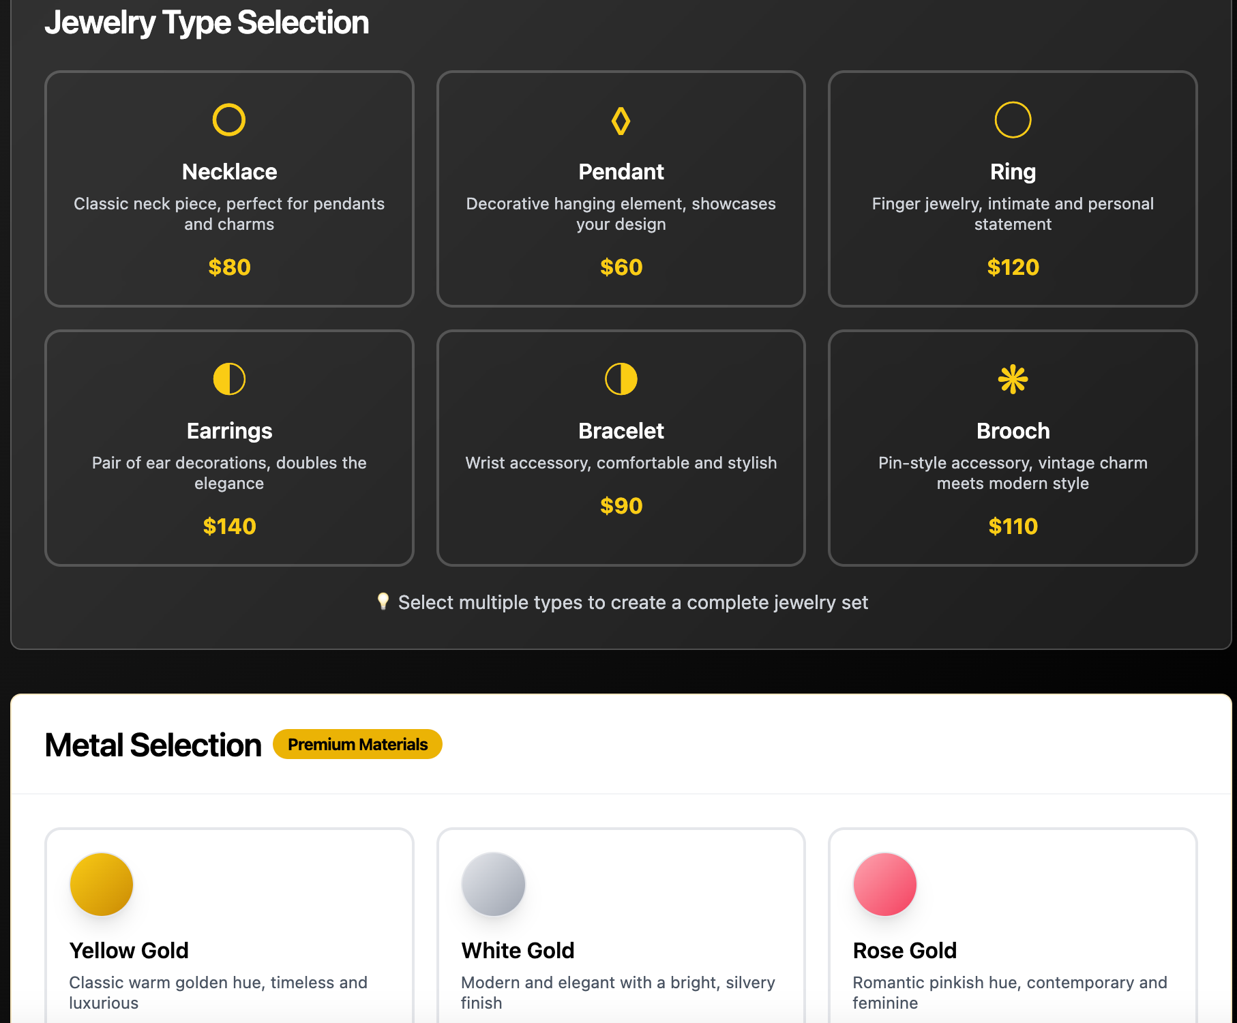Click the Jewelry Type Selection heading
The height and width of the screenshot is (1023, 1237).
207,23
